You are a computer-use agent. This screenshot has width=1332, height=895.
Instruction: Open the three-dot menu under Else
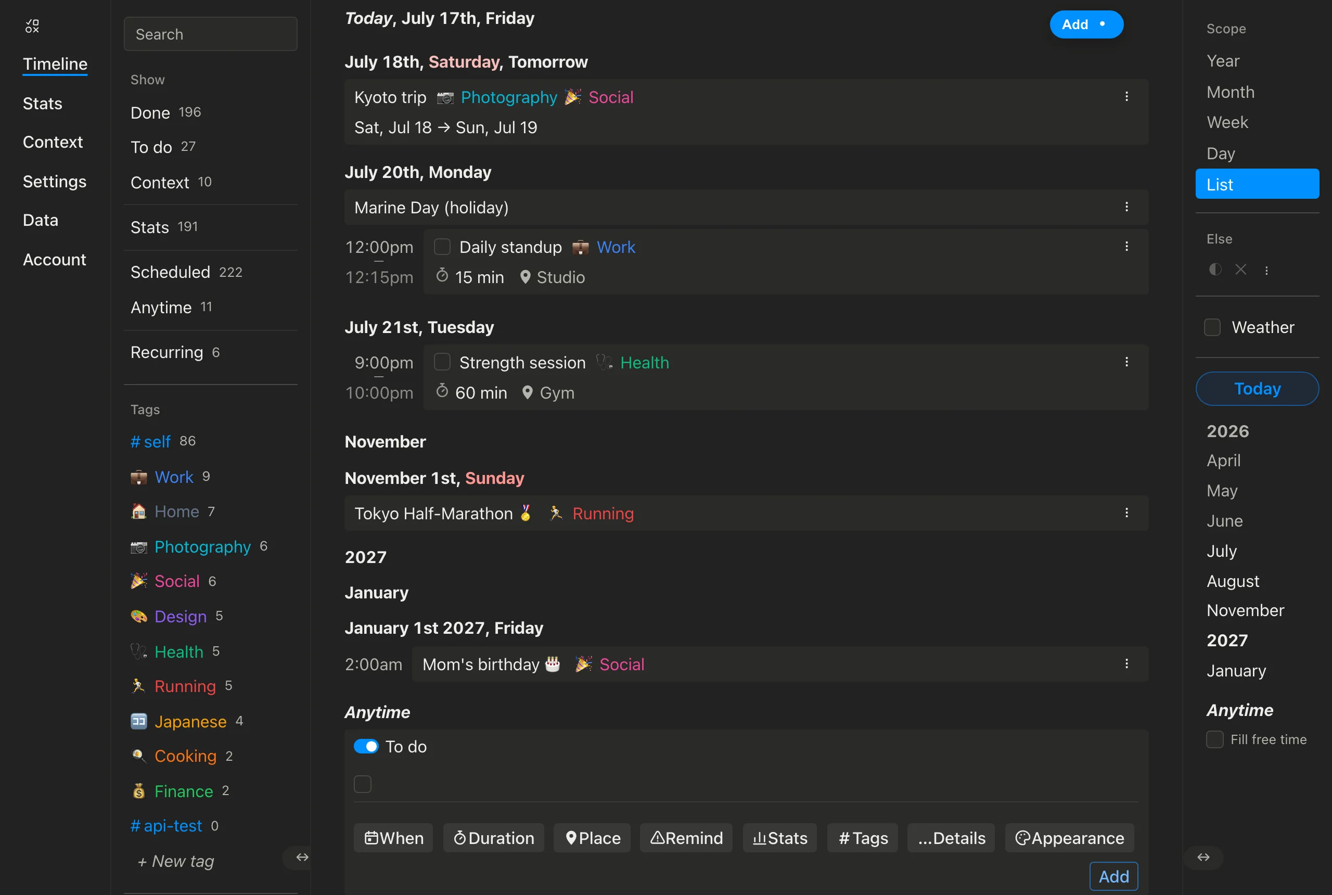coord(1266,271)
